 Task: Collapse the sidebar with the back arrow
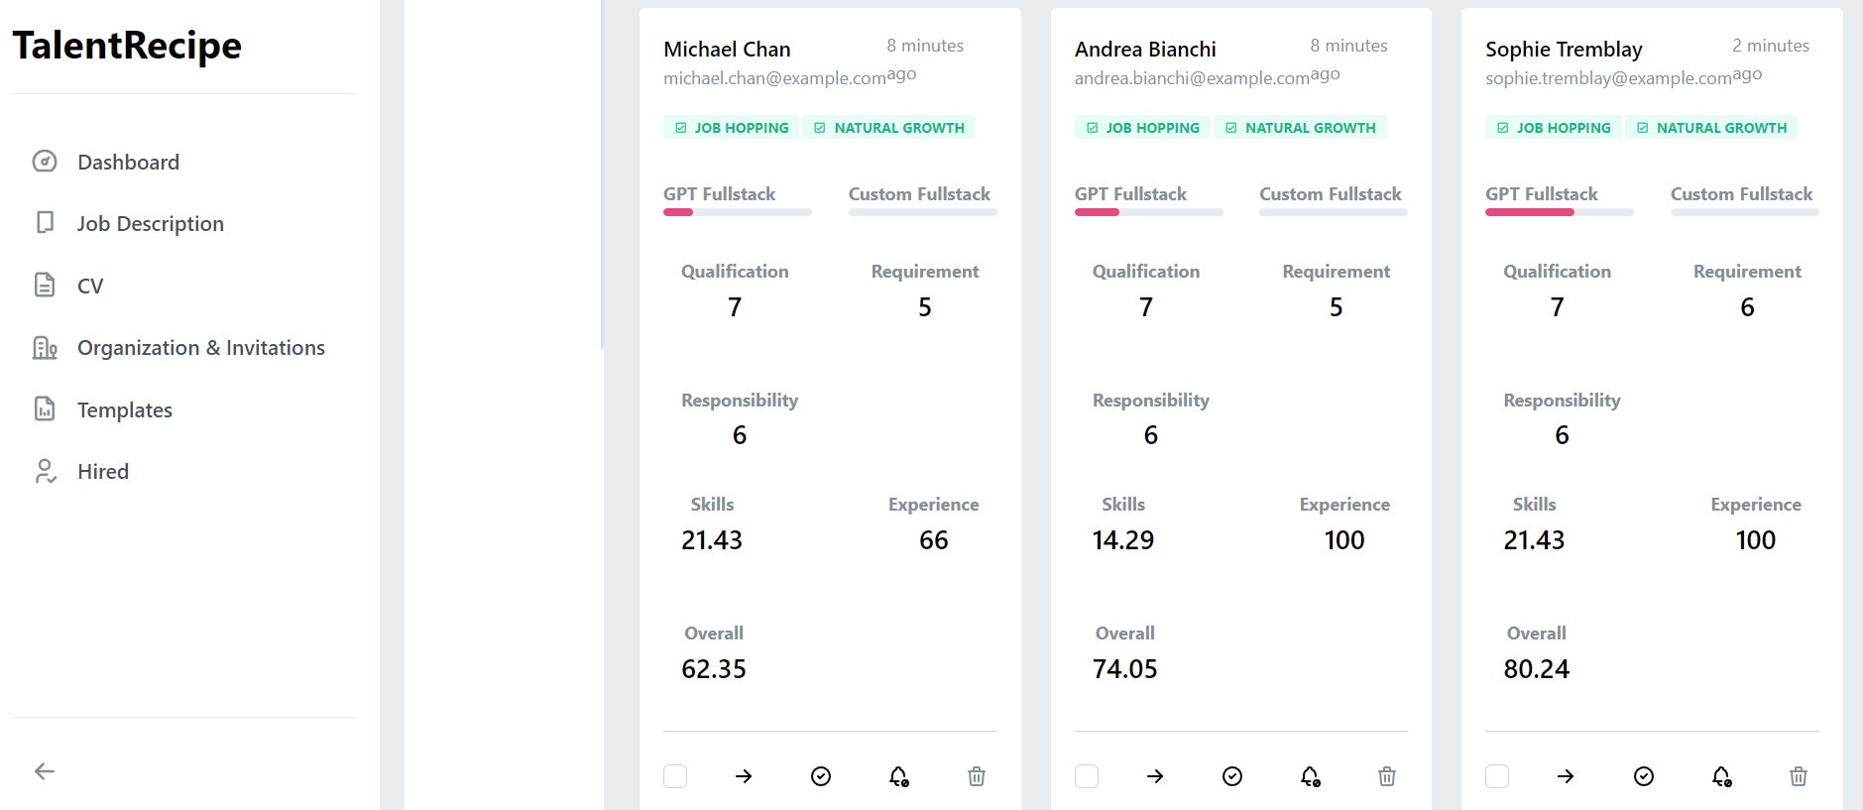pos(45,771)
